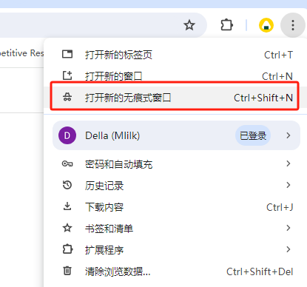Expand the 书签和清单 submenu chevron
The width and height of the screenshot is (307, 287).
[289, 228]
